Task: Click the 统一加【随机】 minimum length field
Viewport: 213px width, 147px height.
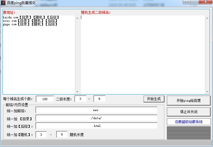Action: 41,135
